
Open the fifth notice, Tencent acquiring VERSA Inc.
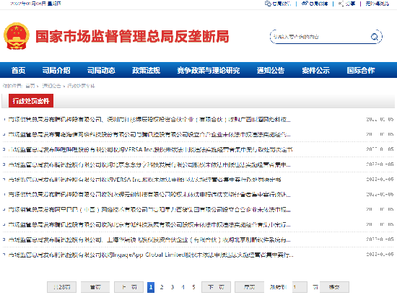[144, 180]
